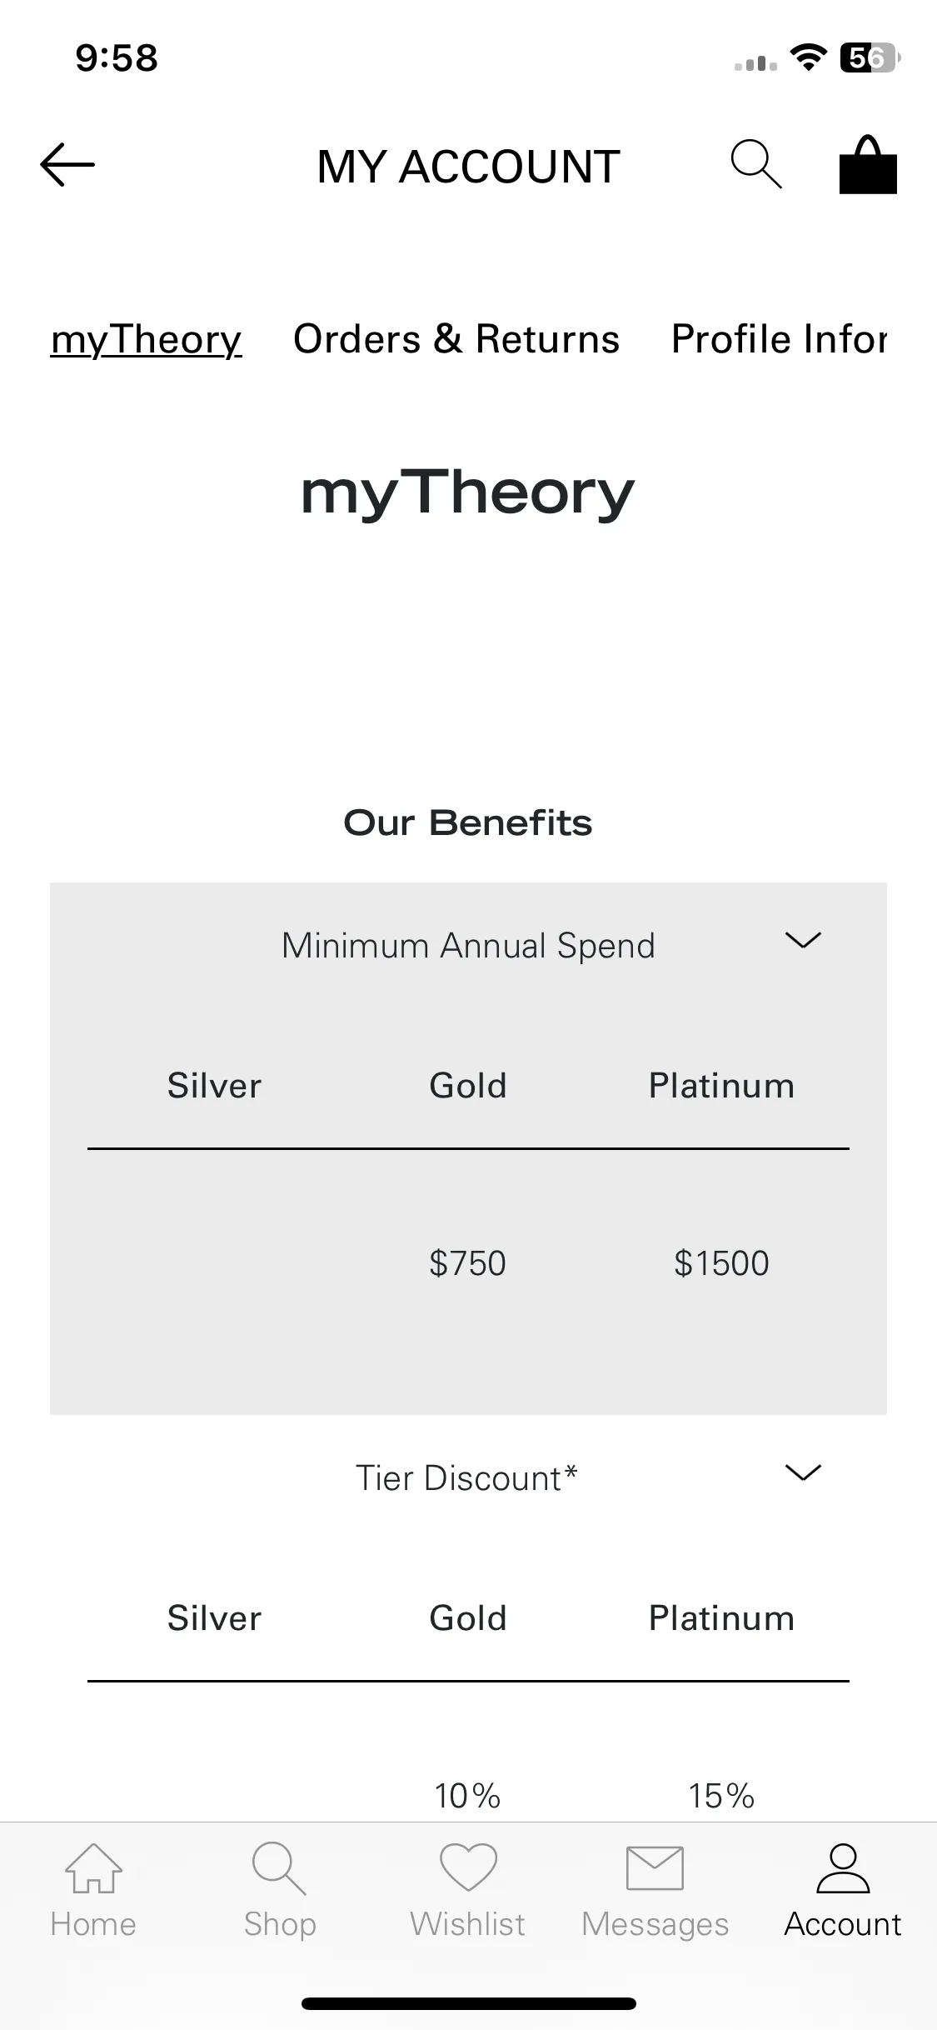Select the underlined myTheory tab
Screen dimensions: 937x2030
(x=146, y=340)
